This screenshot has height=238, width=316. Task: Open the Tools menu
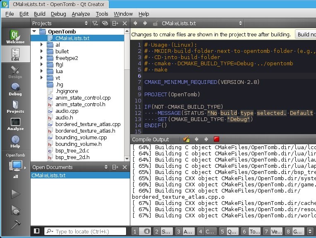[x=102, y=14]
